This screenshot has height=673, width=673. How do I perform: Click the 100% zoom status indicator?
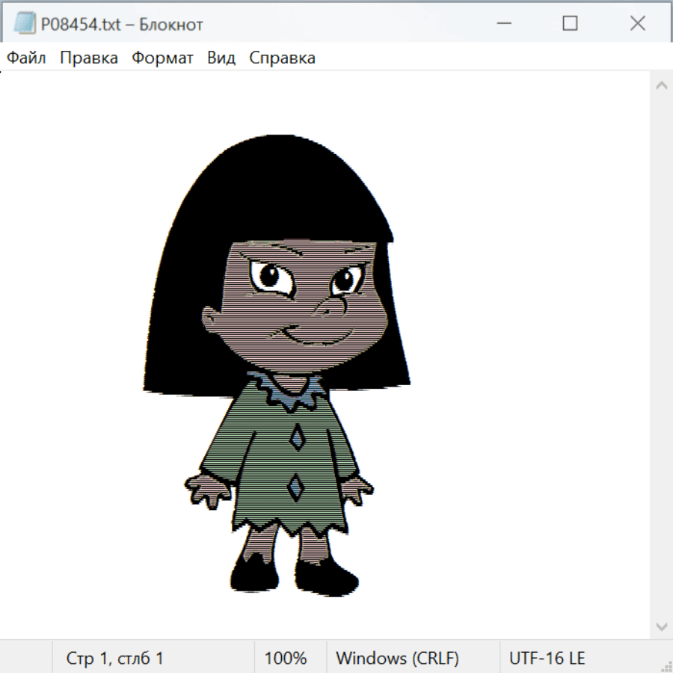(286, 659)
